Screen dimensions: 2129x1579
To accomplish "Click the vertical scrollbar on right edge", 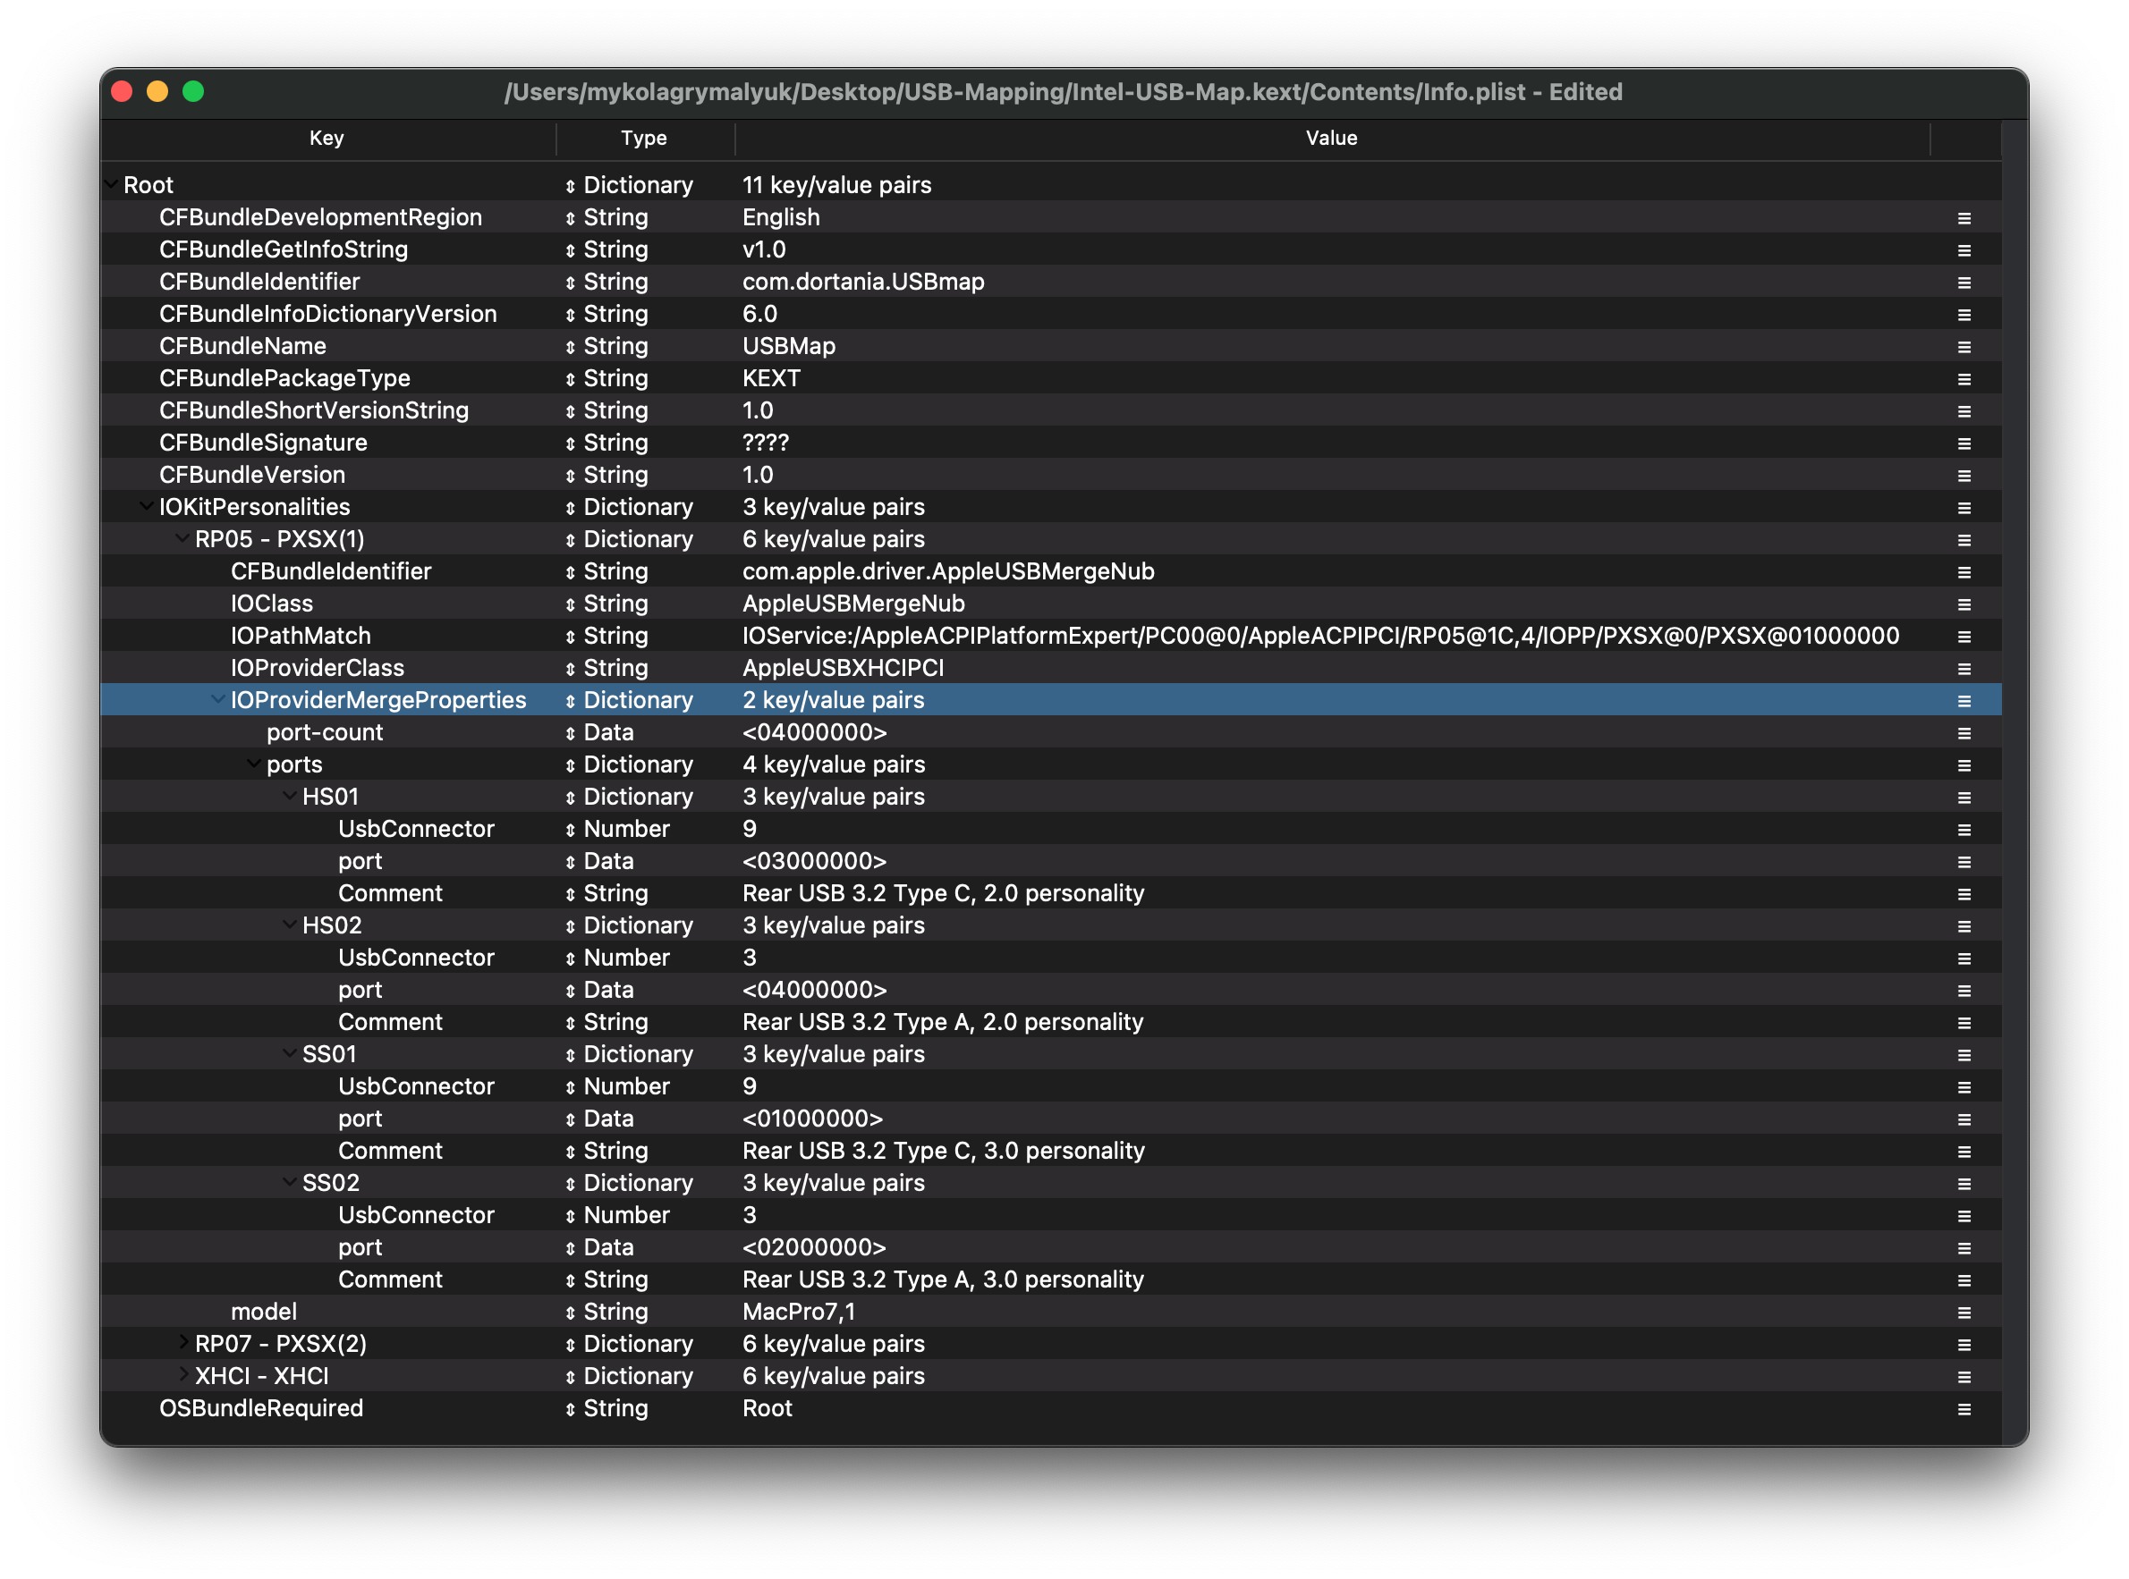I will pos(2014,764).
